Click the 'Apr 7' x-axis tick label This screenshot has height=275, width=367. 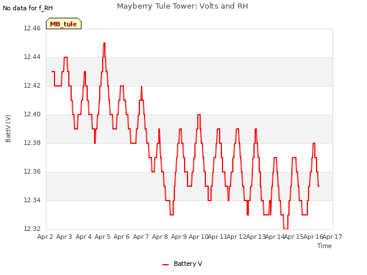point(141,237)
